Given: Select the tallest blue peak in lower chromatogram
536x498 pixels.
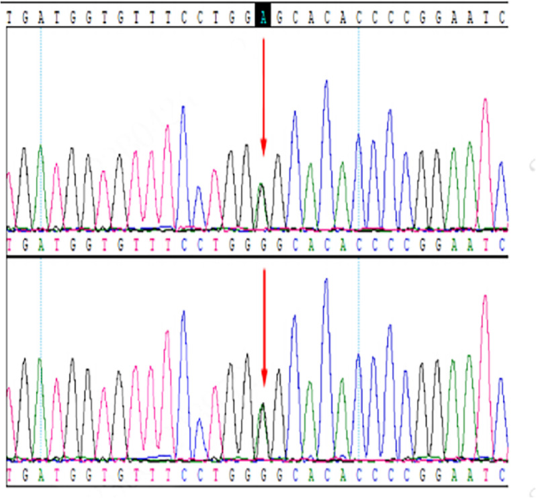Looking at the screenshot, I should [x=326, y=369].
